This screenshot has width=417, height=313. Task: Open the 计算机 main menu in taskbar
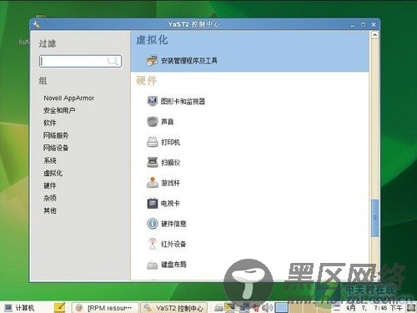(19, 308)
